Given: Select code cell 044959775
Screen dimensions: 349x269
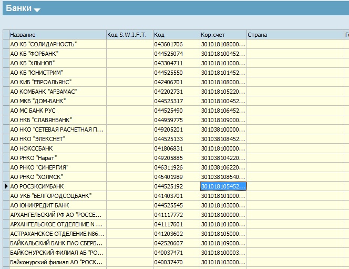Looking at the screenshot, I should 177,120.
